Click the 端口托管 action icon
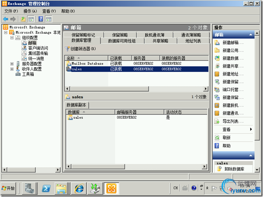Image resolution: width=263 pixels, height=197 pixels. pos(217,90)
